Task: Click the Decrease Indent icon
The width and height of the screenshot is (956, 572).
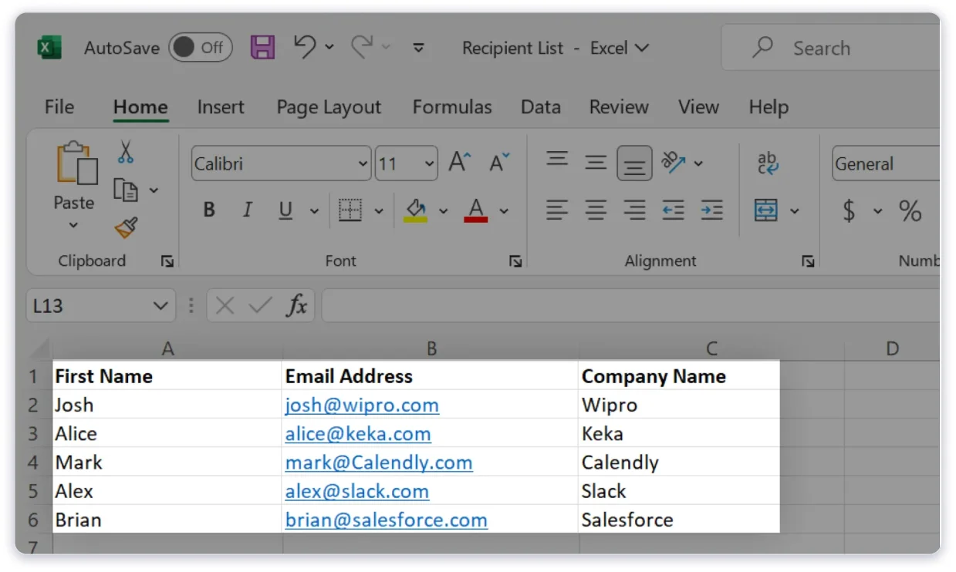Action: (x=673, y=210)
